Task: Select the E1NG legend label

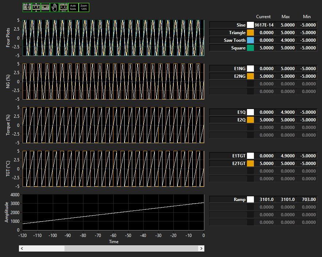Action: pos(240,68)
